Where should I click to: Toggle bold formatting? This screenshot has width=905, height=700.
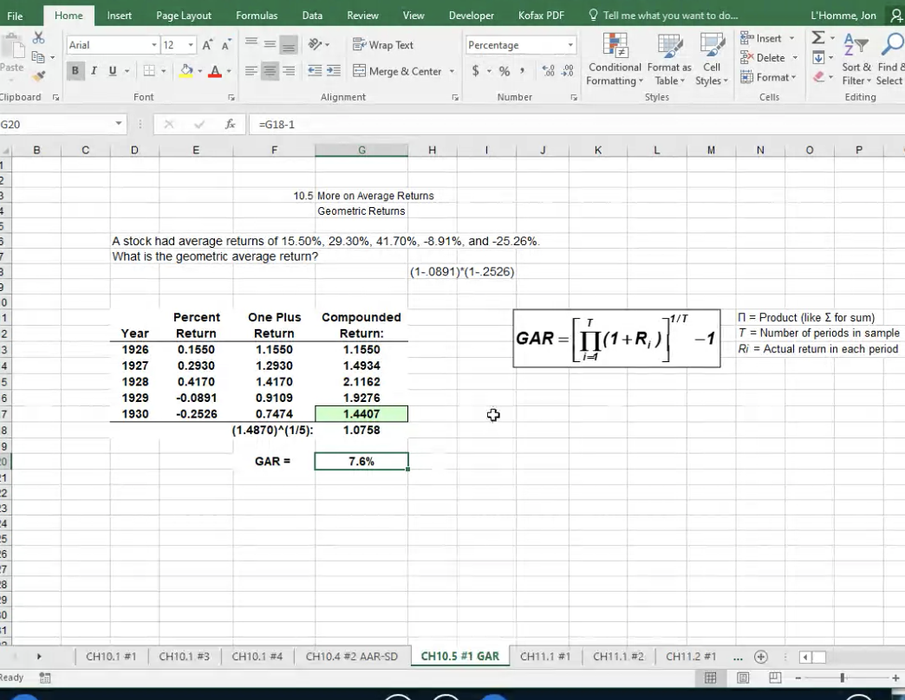tap(76, 69)
